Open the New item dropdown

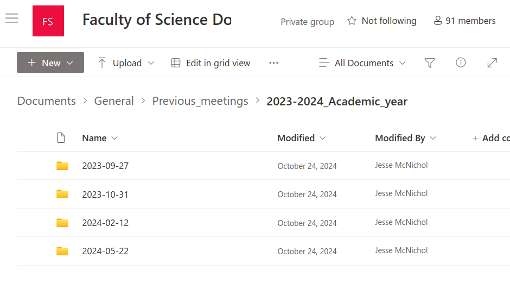(x=50, y=63)
